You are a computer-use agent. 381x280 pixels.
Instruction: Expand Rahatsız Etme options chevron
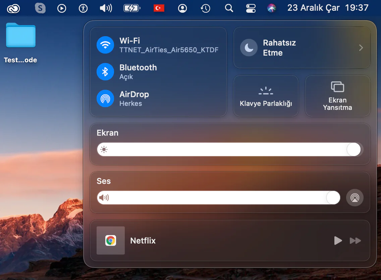(x=361, y=48)
